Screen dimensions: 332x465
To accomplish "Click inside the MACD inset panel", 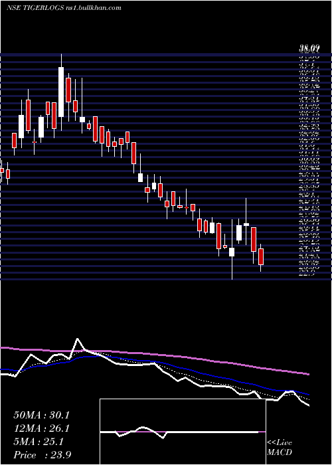I will (x=183, y=432).
